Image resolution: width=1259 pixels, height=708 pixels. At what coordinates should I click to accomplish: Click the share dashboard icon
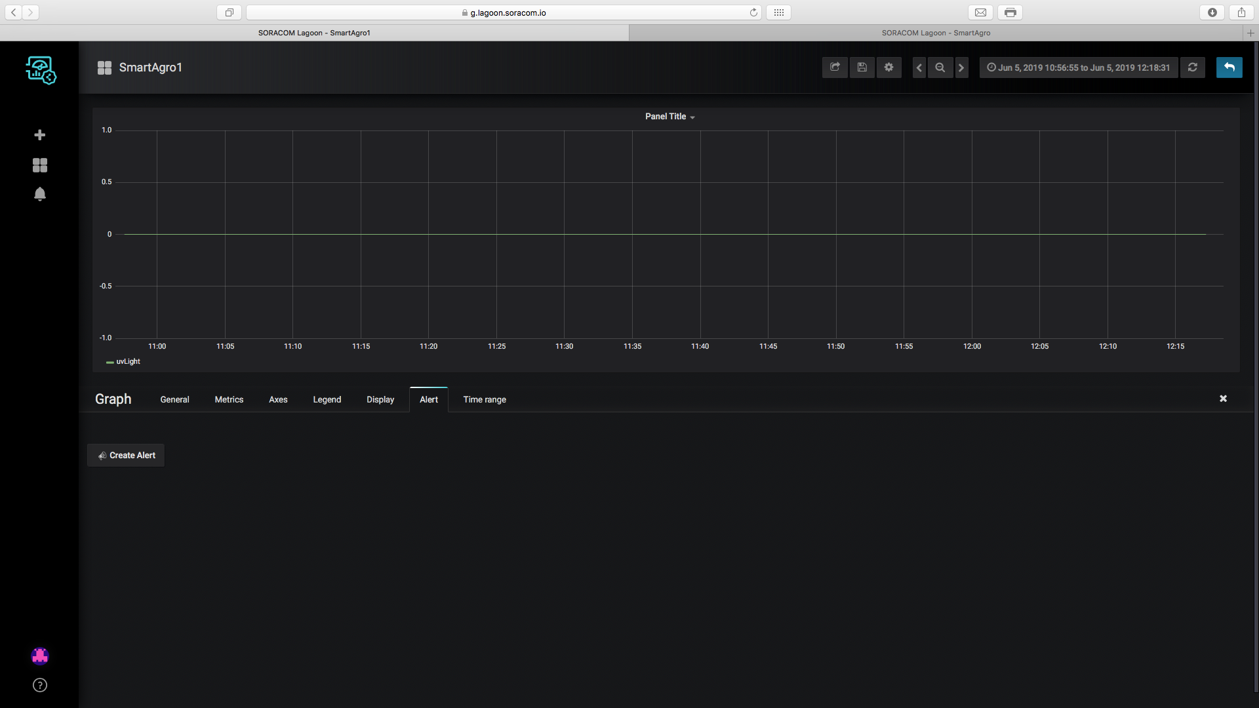835,68
